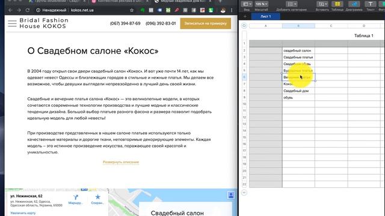
Task: Click the 'О Свадебном салоне «Кокос»' heading
Action: click(93, 51)
